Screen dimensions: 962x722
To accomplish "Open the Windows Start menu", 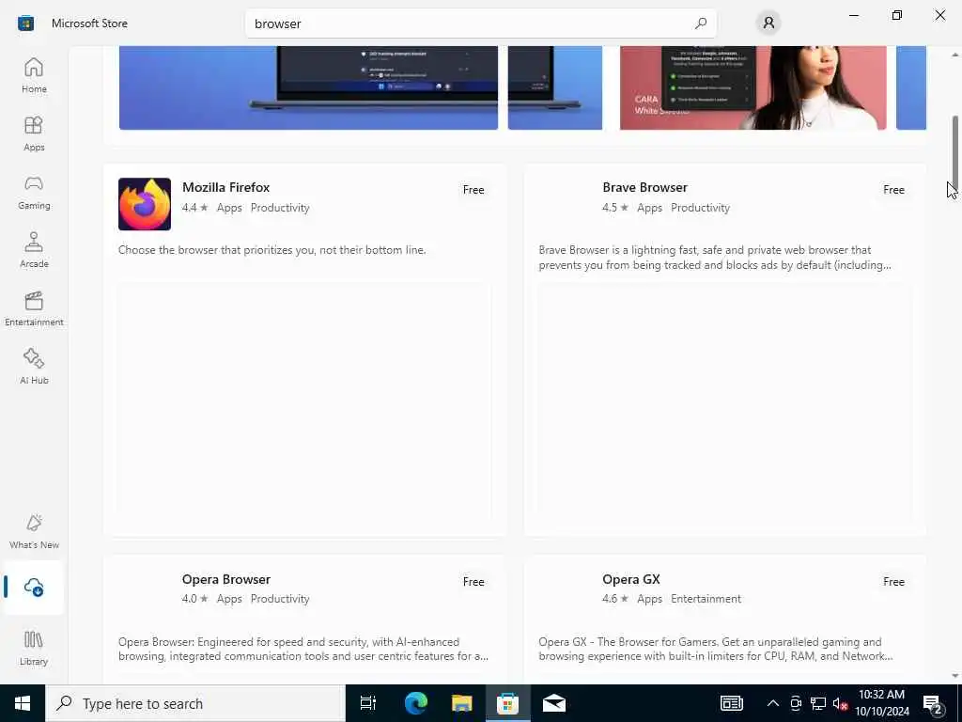I will click(x=23, y=703).
